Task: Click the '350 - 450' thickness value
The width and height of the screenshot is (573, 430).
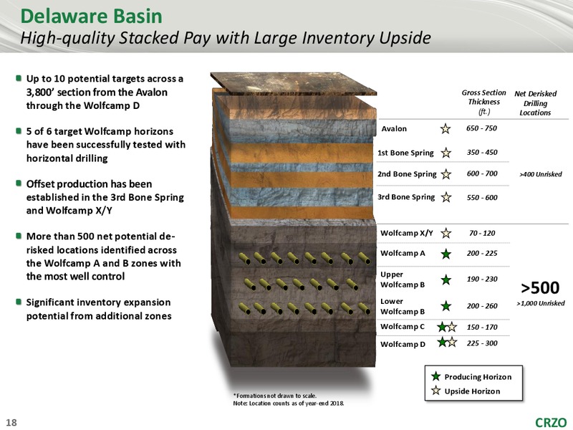Action: 482,153
